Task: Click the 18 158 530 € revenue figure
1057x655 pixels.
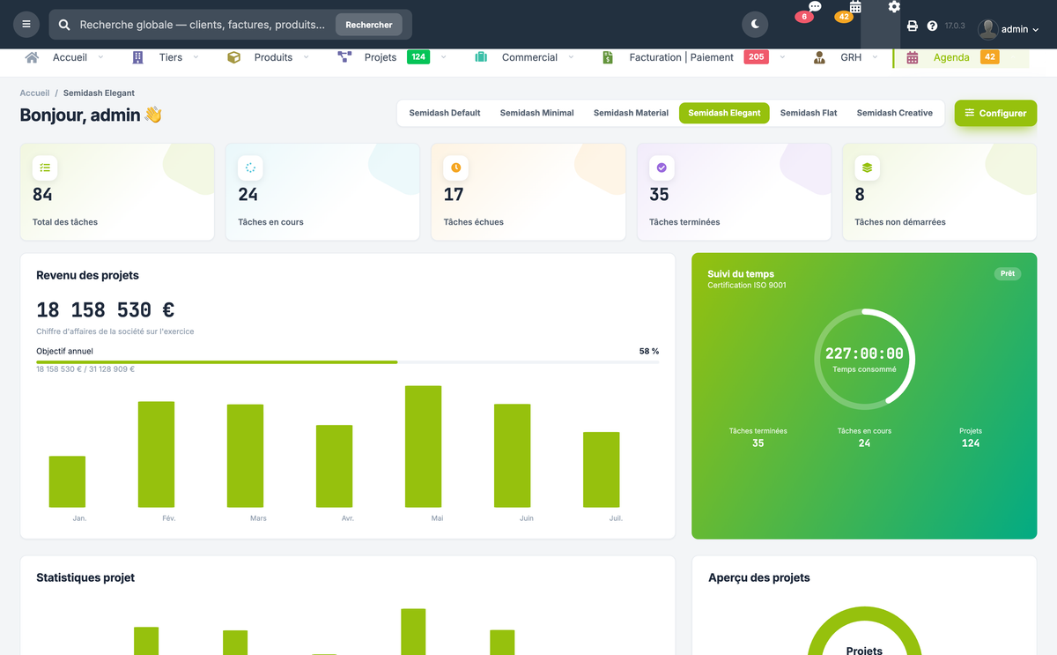Action: (x=105, y=310)
